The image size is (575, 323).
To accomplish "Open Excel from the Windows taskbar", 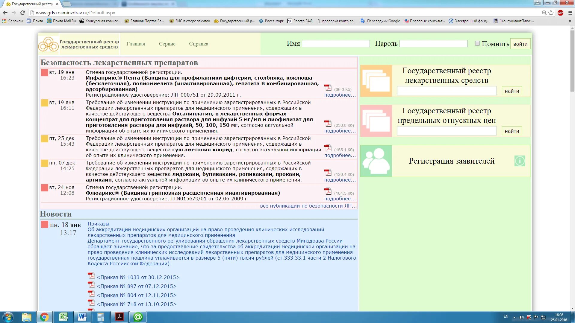I will point(63,317).
